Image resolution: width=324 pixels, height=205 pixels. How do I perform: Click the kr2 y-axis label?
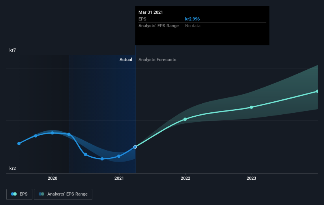[x=13, y=168]
